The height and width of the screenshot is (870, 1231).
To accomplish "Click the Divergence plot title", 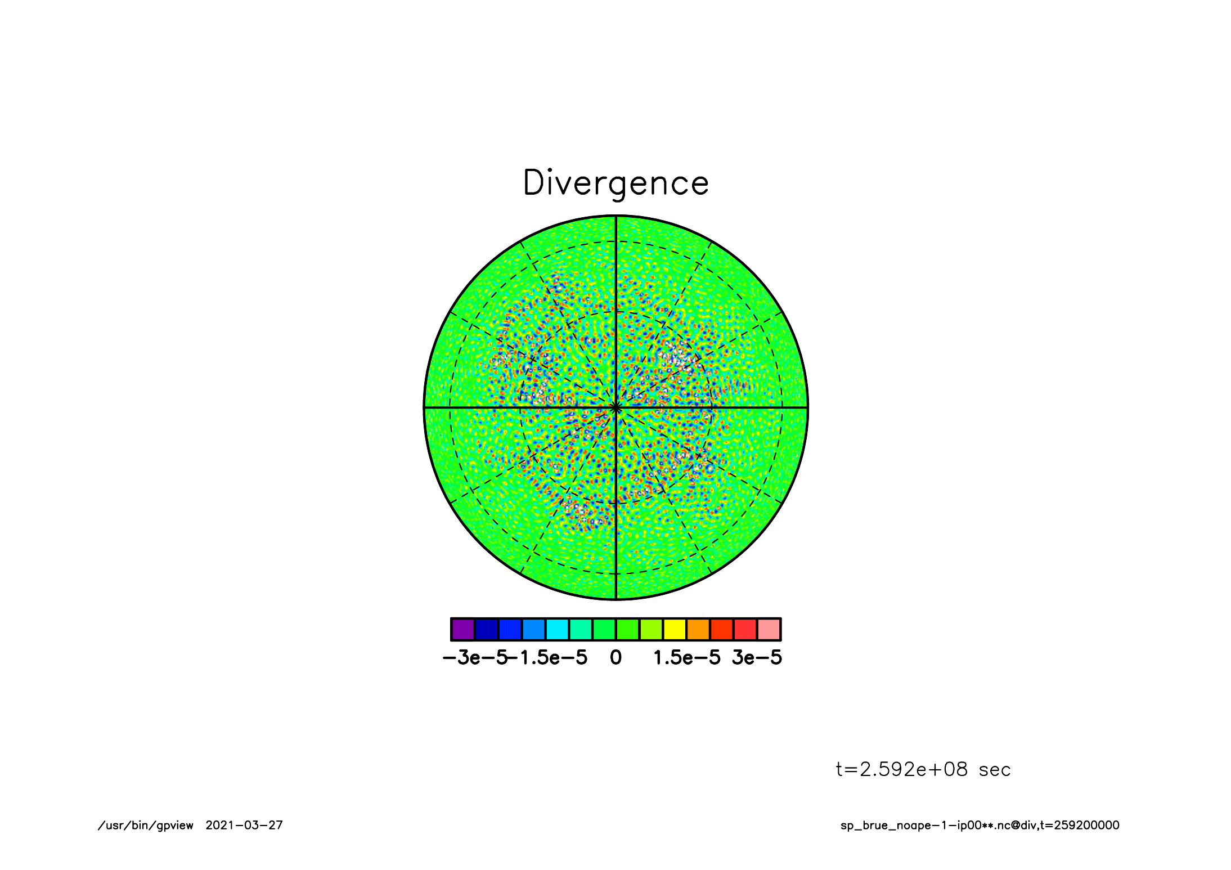I will pos(615,183).
